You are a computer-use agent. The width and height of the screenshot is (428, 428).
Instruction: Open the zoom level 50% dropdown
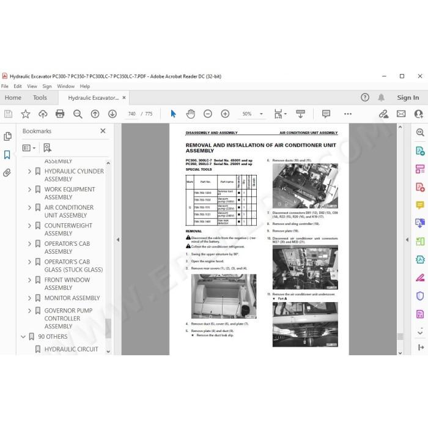pyautogui.click(x=261, y=114)
